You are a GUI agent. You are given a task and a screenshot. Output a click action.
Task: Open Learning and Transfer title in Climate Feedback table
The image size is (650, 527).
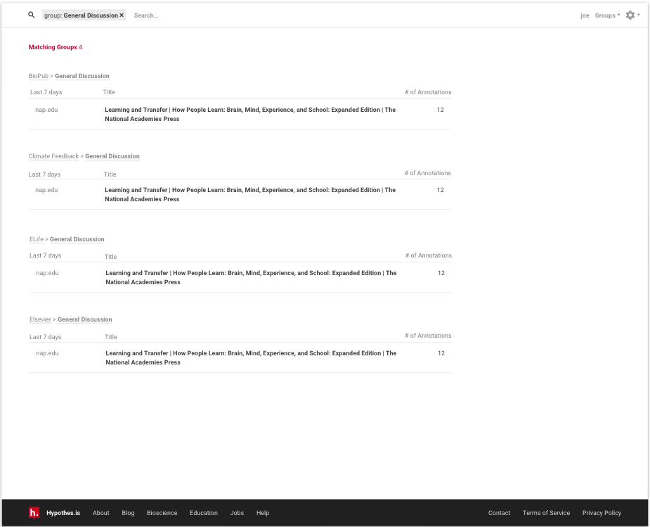(x=250, y=194)
